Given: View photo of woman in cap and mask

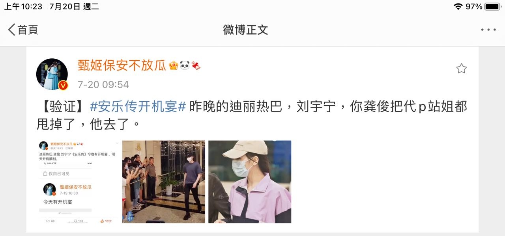Looking at the screenshot, I should click(250, 182).
